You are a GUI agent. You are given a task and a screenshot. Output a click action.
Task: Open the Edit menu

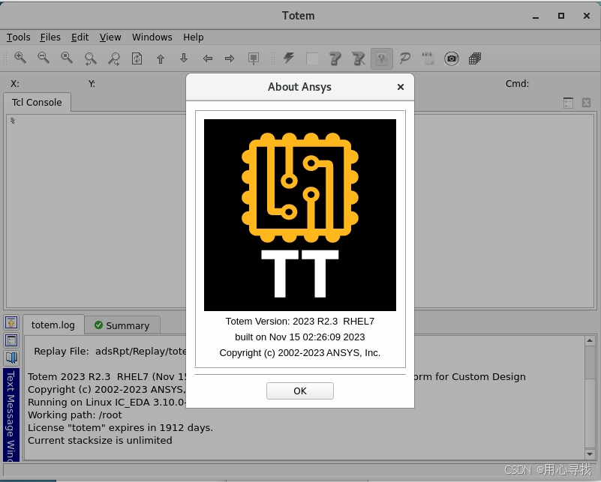click(x=80, y=37)
